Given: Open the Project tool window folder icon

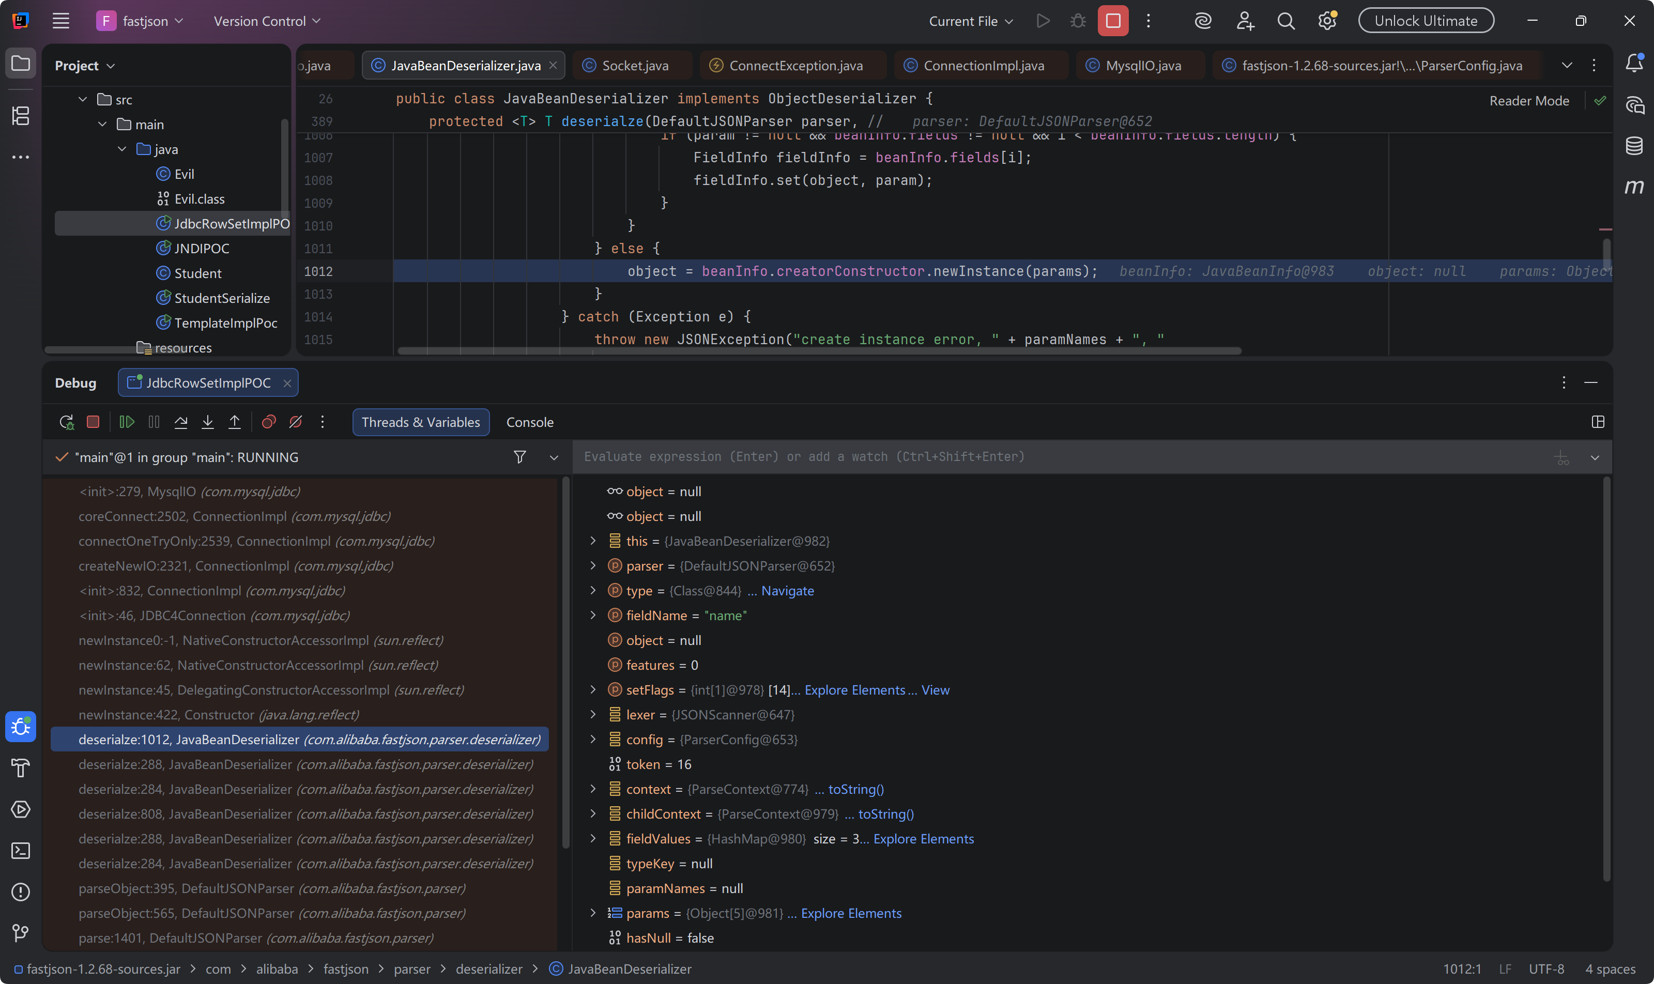Looking at the screenshot, I should point(21,64).
